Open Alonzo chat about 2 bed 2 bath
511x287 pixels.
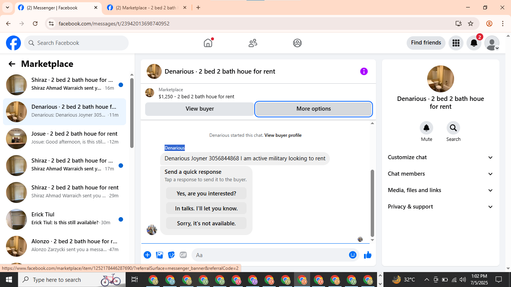tap(64, 246)
